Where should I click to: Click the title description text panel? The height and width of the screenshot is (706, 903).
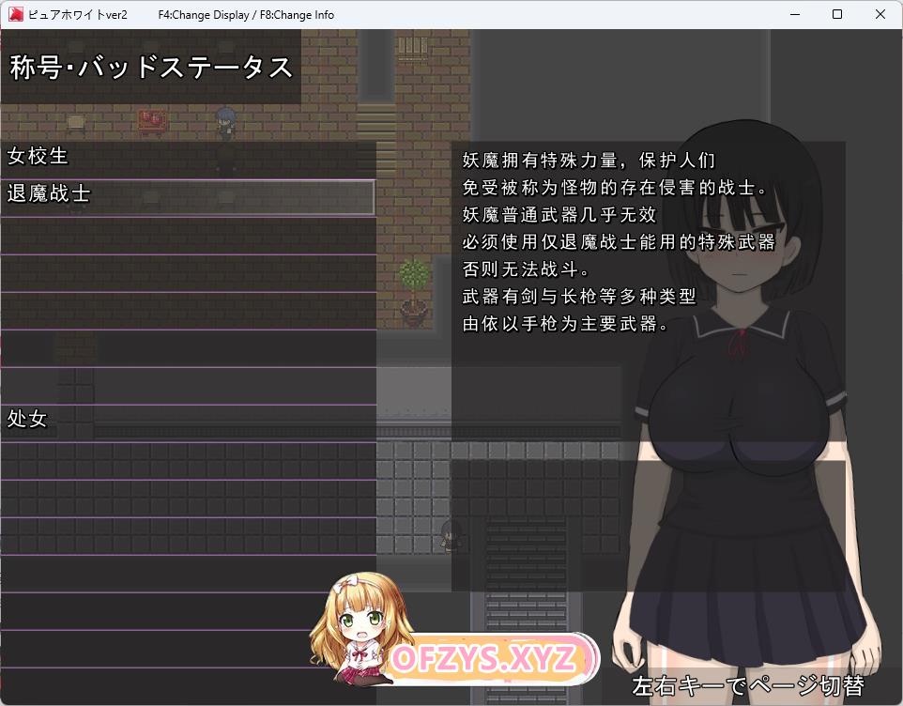[x=620, y=244]
